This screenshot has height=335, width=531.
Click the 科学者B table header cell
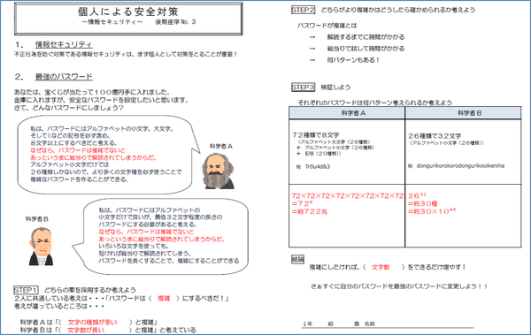[x=463, y=113]
